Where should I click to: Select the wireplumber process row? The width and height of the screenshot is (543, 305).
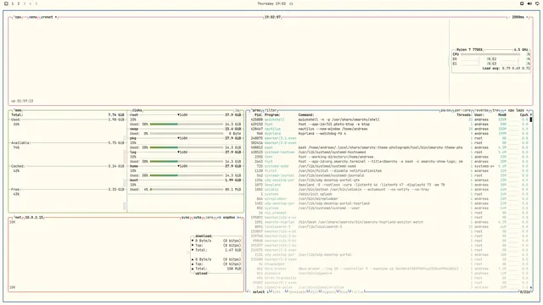click(x=389, y=199)
